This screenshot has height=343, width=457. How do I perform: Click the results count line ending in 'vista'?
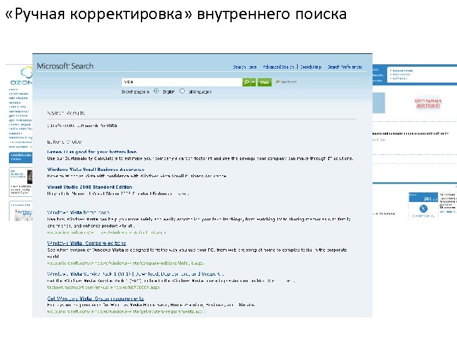[x=82, y=125]
